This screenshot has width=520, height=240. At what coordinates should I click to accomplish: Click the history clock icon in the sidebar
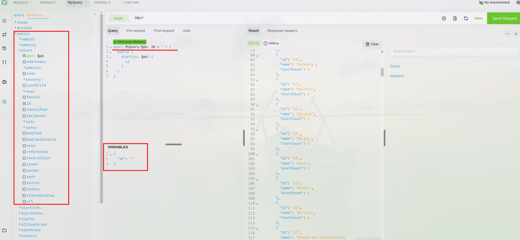point(4,48)
